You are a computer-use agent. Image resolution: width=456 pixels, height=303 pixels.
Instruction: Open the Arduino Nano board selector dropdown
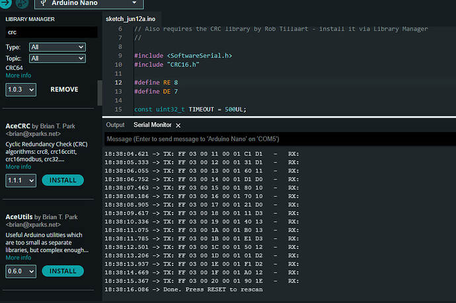click(x=89, y=3)
